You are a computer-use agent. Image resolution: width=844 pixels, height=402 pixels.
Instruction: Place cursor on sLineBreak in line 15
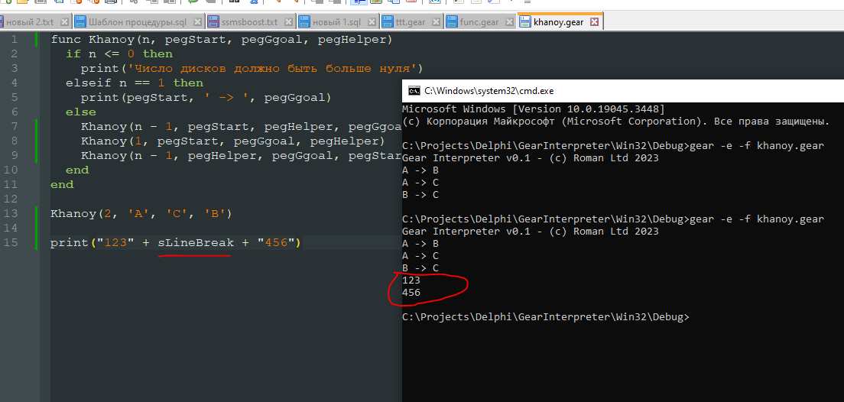(196, 243)
